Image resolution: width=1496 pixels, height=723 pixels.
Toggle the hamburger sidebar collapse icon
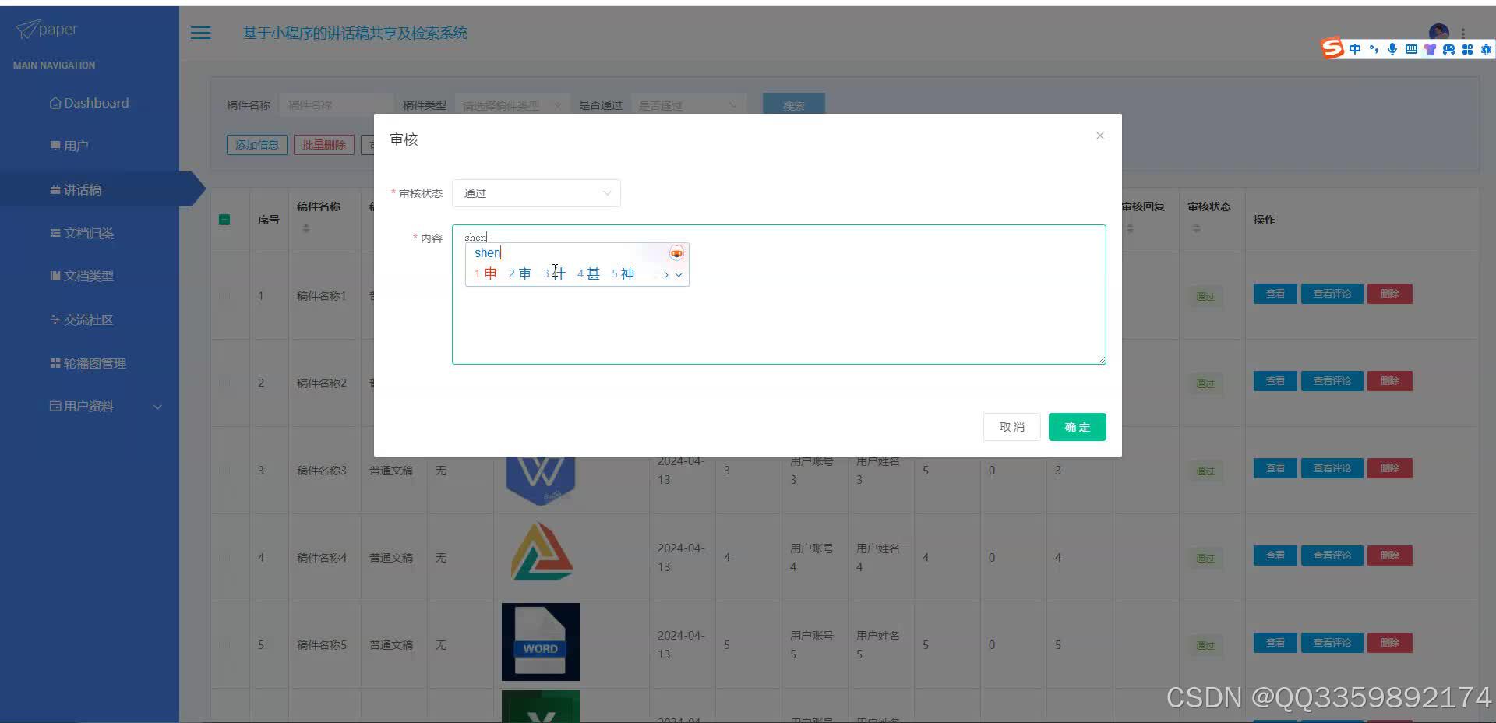click(200, 33)
